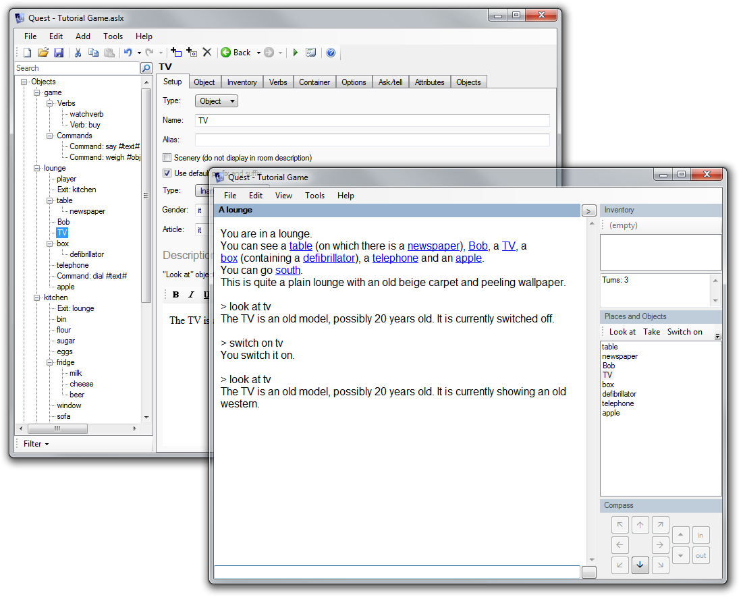This screenshot has height=597, width=743.
Task: Click the newspaper link in game text
Action: pyautogui.click(x=433, y=246)
